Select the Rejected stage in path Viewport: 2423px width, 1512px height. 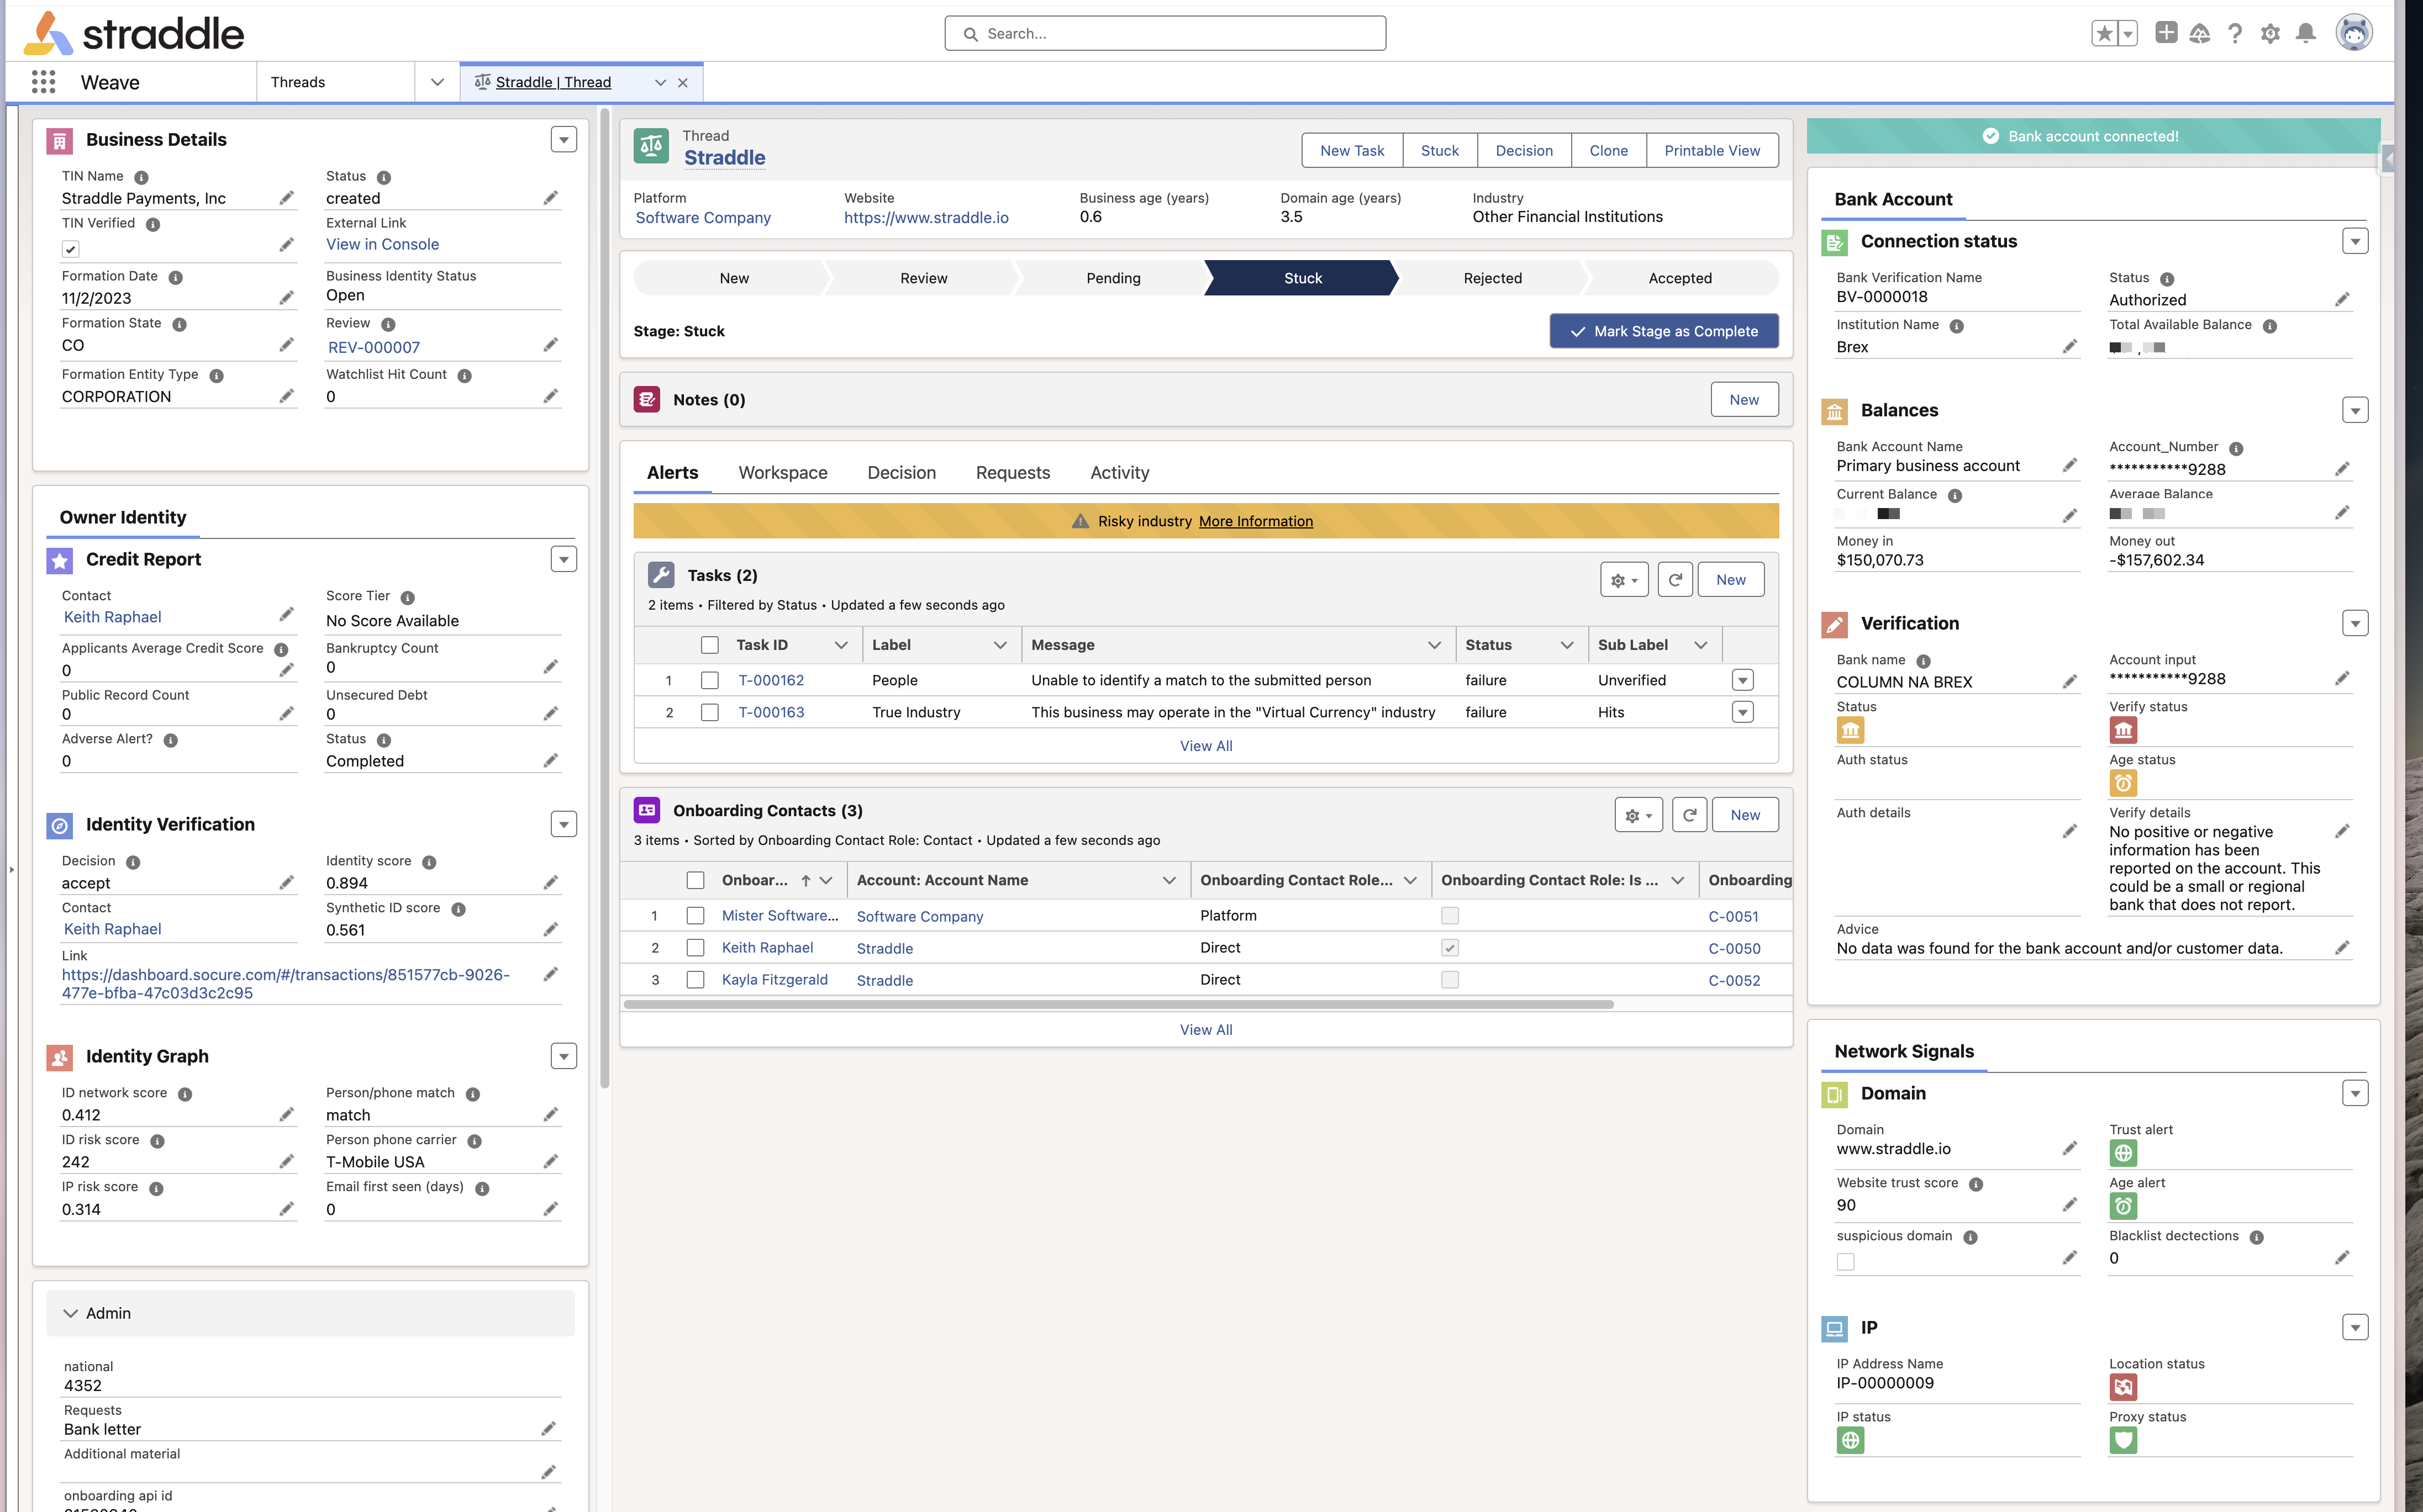coord(1492,279)
